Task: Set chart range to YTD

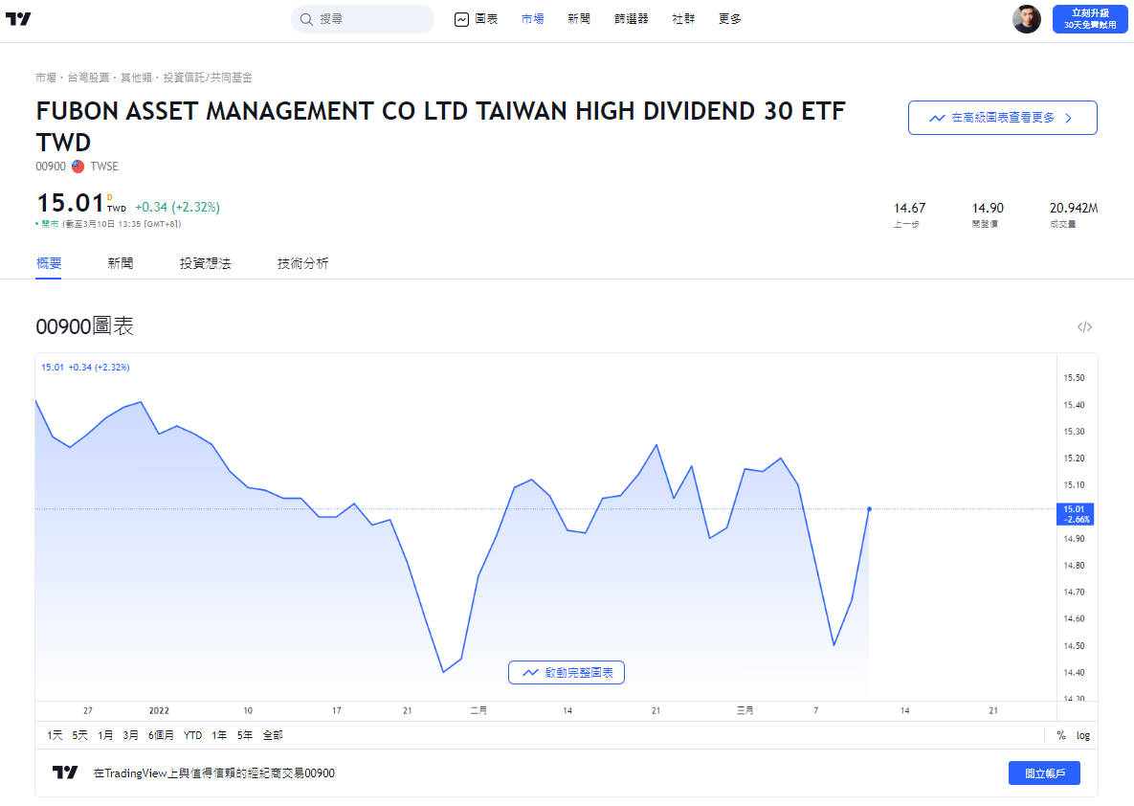Action: coord(192,735)
